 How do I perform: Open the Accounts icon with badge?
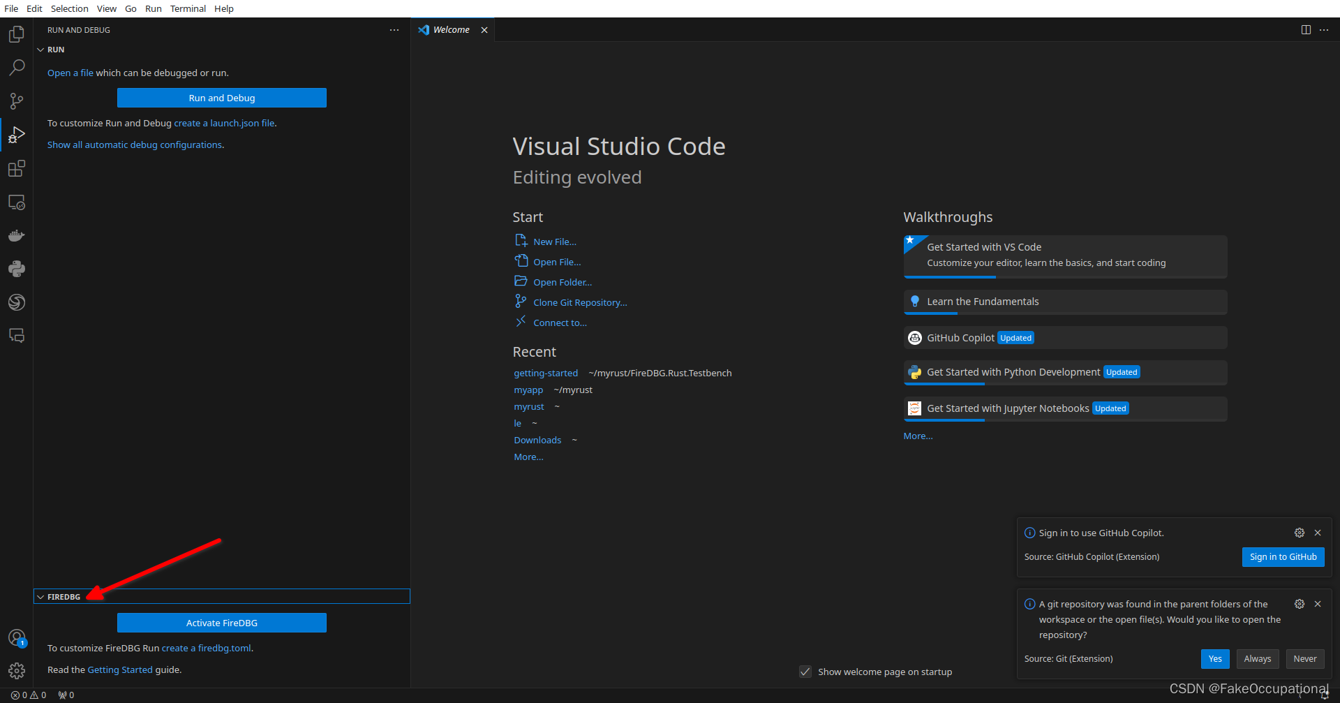[x=17, y=638]
